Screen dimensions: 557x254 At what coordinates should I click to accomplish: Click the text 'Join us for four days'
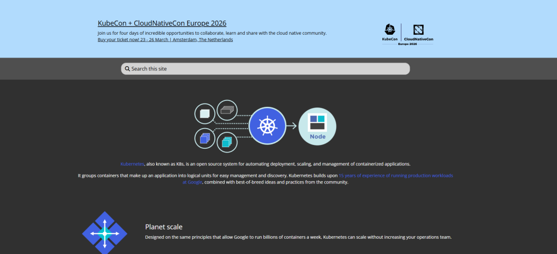119,33
